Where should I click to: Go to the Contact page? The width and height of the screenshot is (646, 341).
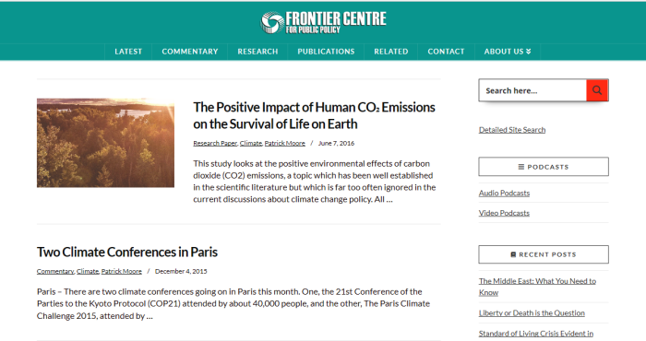pos(446,52)
